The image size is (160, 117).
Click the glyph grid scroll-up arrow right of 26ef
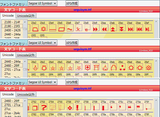click(x=156, y=61)
